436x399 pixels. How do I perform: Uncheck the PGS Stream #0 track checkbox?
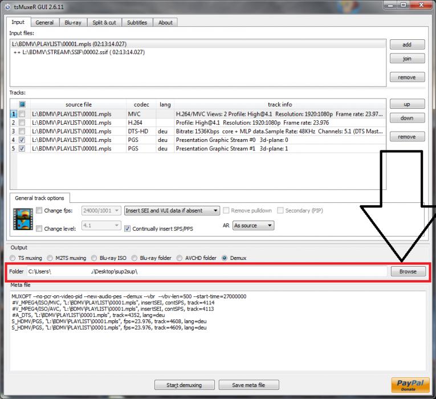[x=22, y=140]
